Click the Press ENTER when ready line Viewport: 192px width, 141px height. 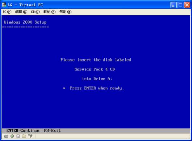tap(93, 88)
